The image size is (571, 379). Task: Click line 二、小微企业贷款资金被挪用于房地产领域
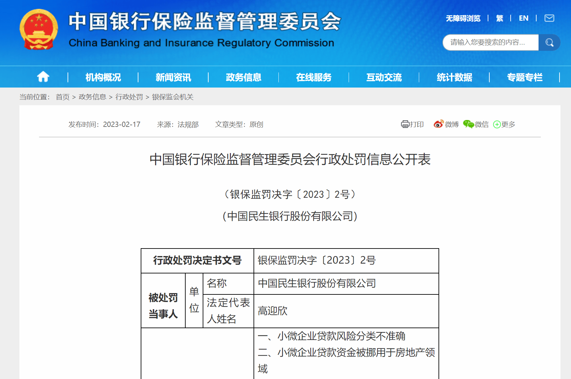[346, 361]
